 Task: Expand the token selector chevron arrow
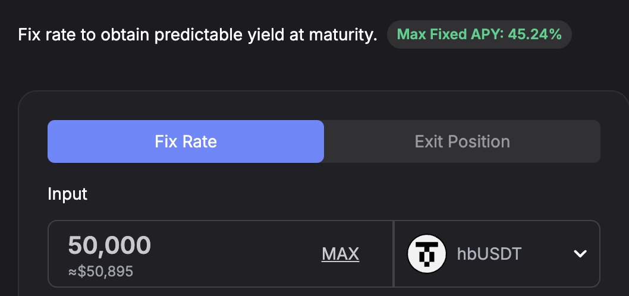point(580,254)
